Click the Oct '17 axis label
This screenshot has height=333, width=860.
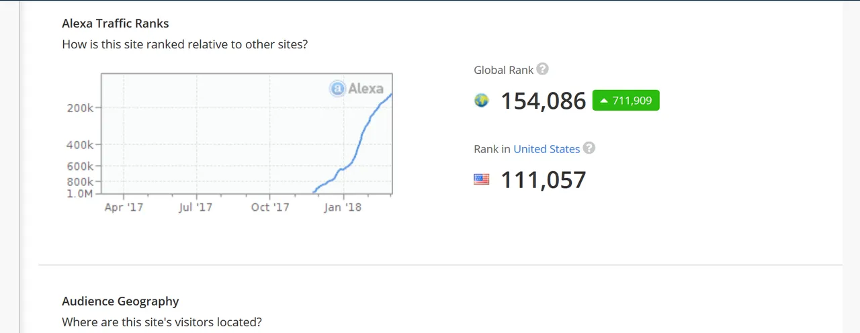tap(270, 207)
